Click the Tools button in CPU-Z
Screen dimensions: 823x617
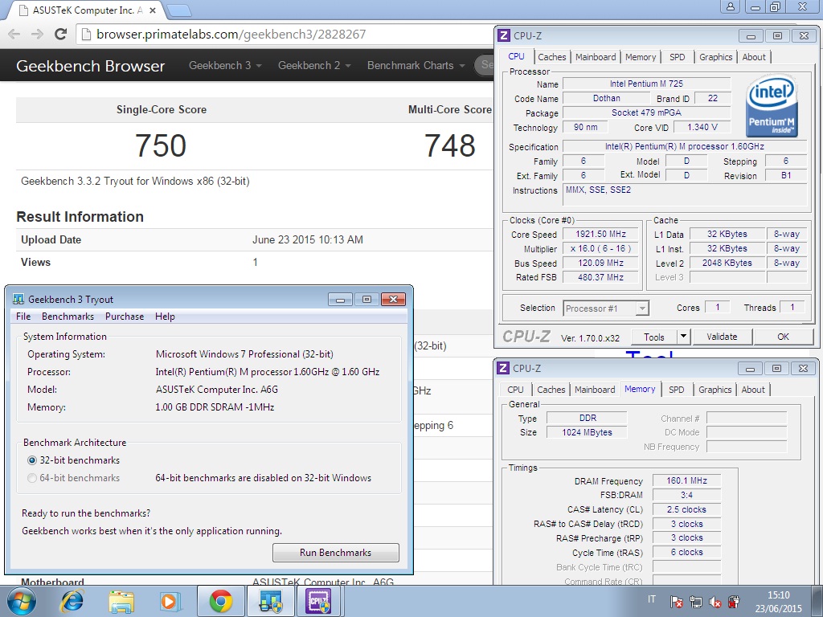(654, 337)
